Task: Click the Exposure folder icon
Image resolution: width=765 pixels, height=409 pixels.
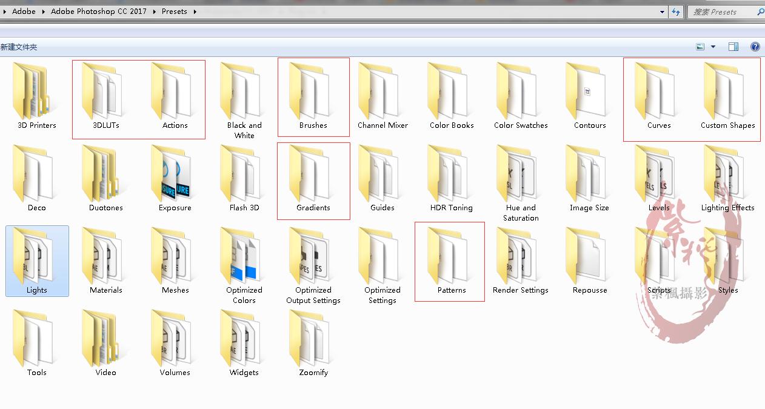Action: [x=175, y=177]
